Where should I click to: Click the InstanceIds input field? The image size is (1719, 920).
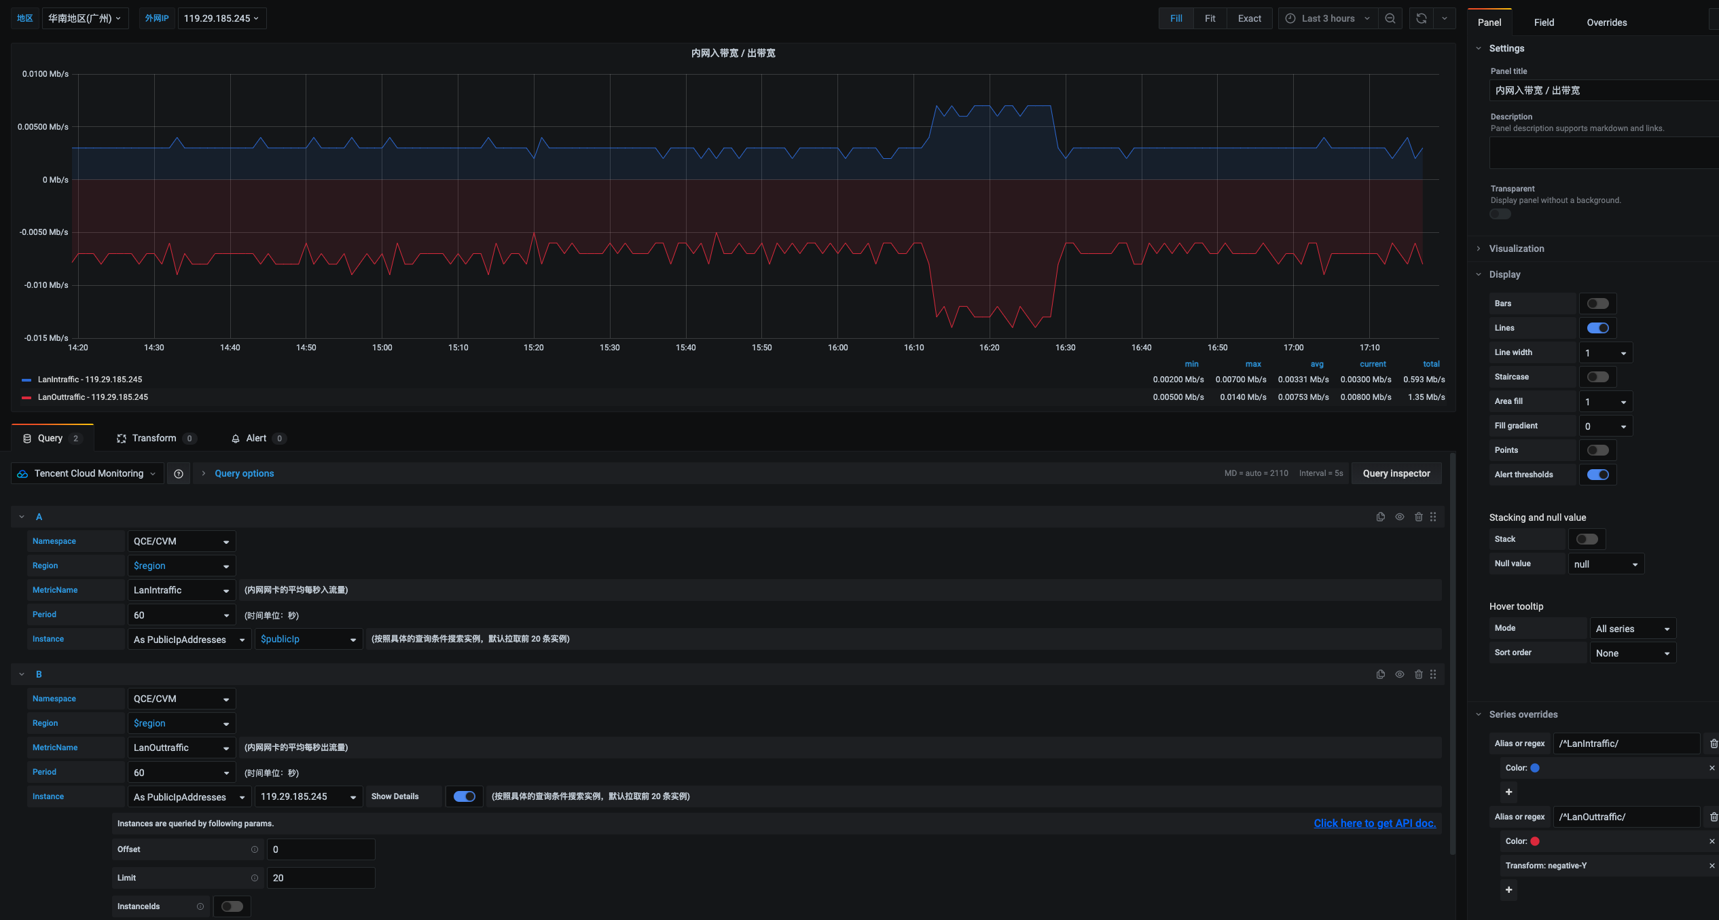233,906
